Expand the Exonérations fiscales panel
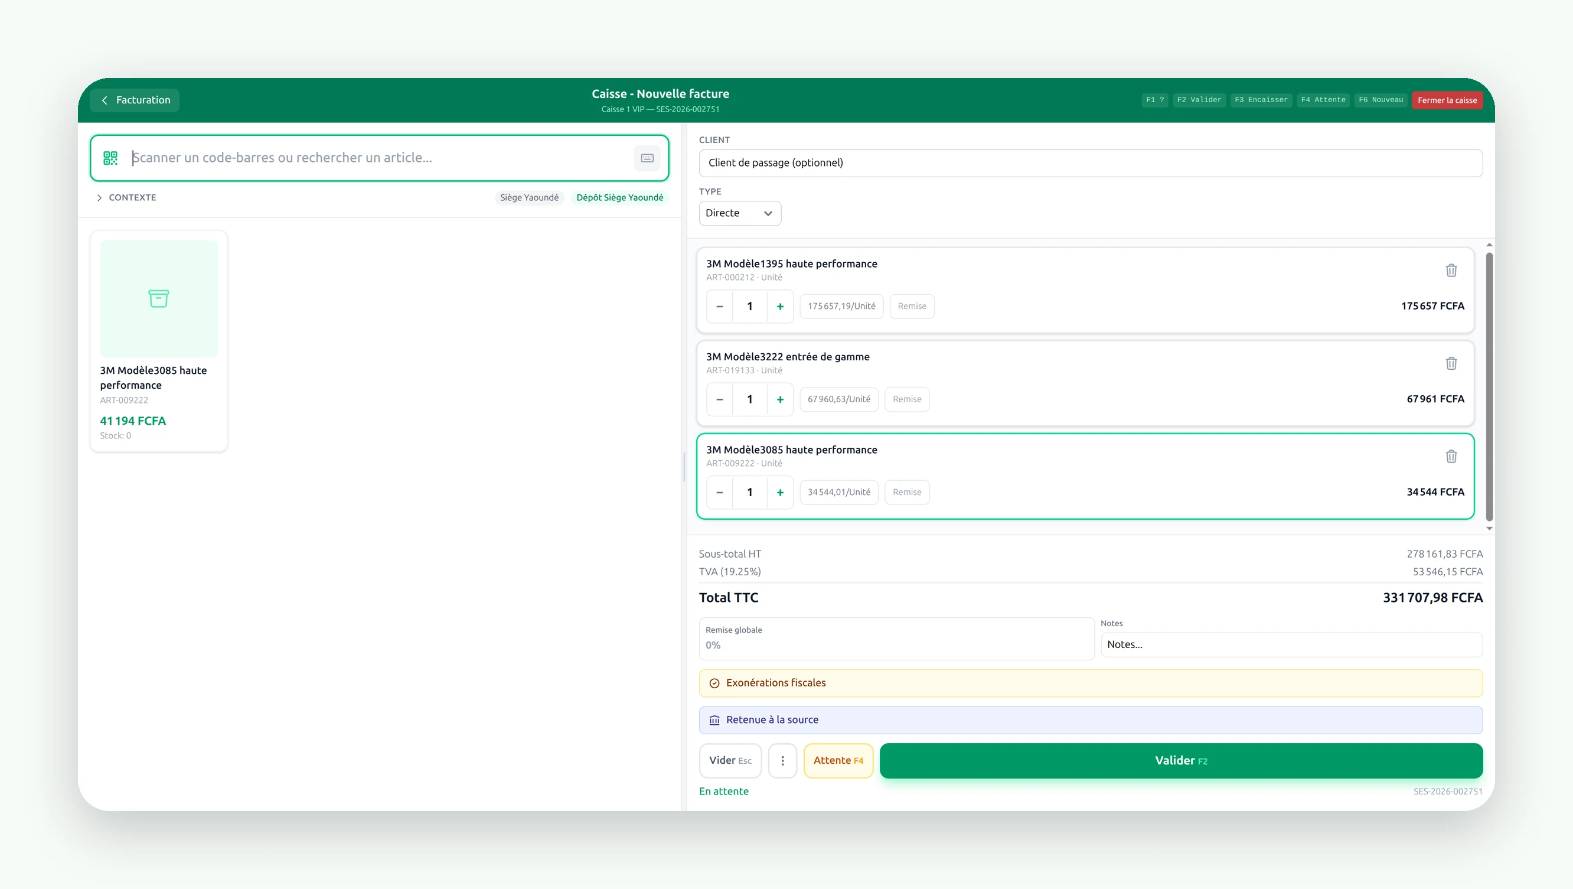 (1091, 683)
